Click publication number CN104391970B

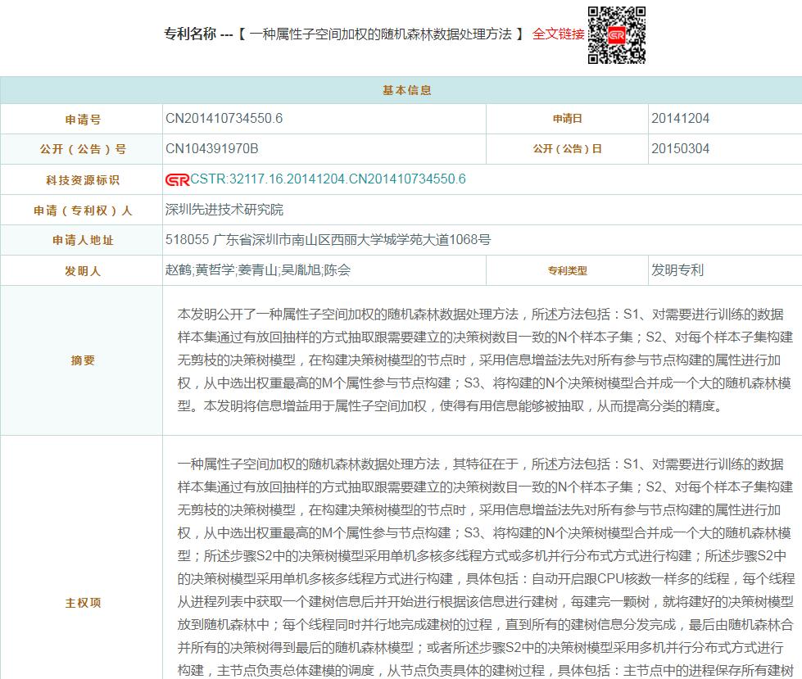[211, 149]
